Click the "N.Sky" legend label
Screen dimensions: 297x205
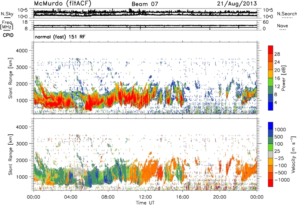coord(7,14)
